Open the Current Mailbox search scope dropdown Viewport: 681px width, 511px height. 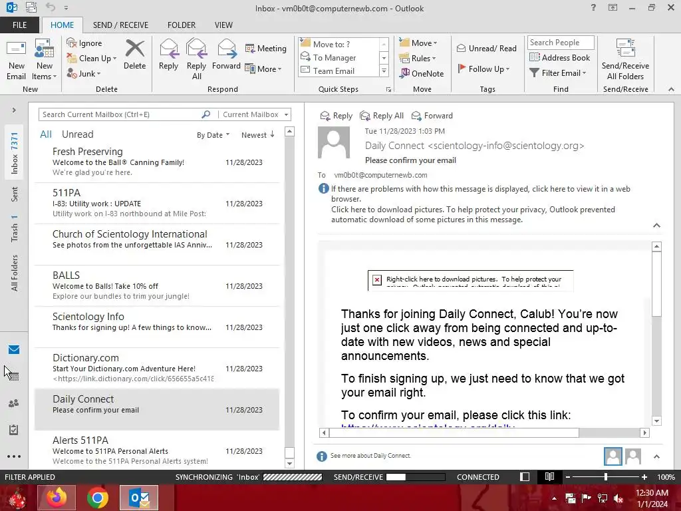point(255,114)
